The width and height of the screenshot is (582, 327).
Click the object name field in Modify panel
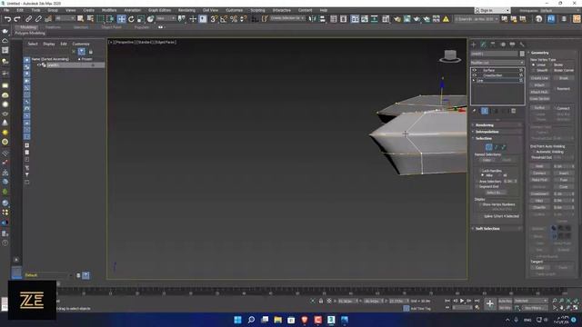coord(494,54)
